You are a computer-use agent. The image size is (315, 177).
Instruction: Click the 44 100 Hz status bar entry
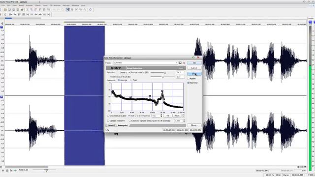click(x=269, y=175)
